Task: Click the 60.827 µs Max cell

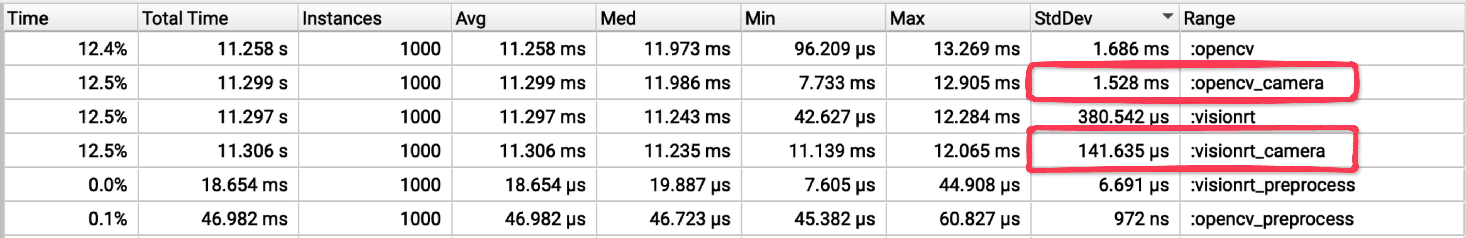Action: coord(979,219)
